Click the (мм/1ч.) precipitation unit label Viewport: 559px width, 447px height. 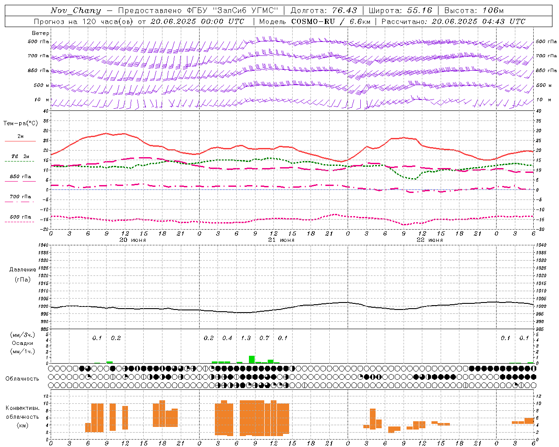pos(23,351)
